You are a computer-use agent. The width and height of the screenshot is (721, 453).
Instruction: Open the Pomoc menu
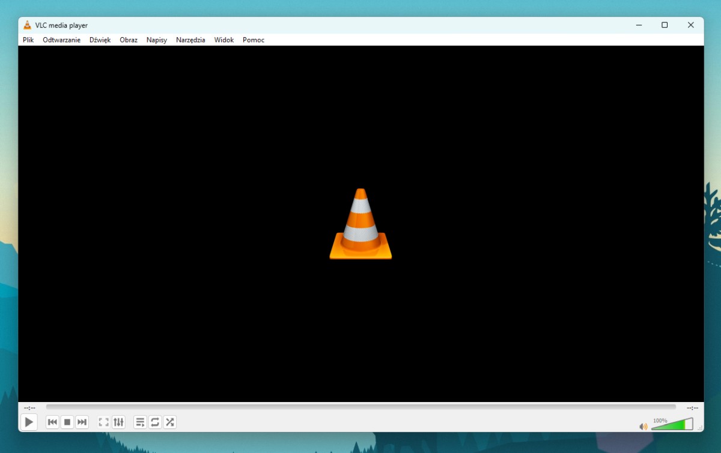[253, 40]
